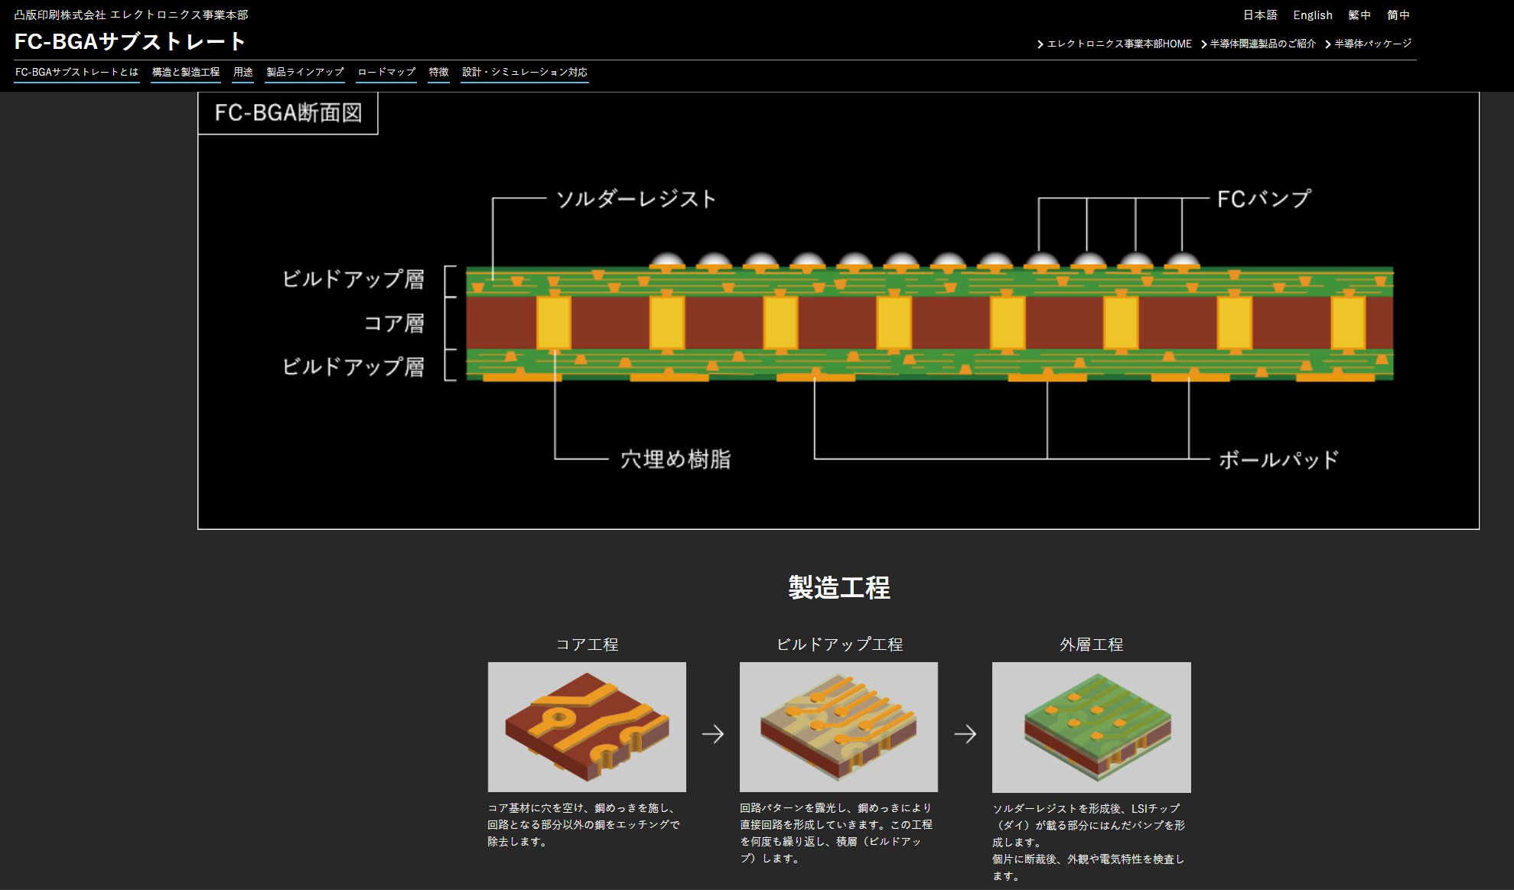Select the 外層工程 process illustration
1514x890 pixels.
(1092, 726)
